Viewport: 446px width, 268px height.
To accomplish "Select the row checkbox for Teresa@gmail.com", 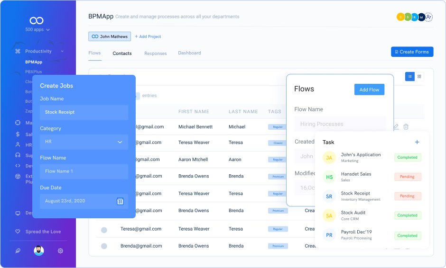I will tap(104, 230).
